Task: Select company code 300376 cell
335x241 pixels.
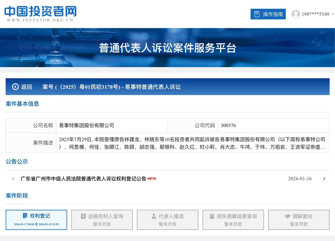Action: click(274, 125)
